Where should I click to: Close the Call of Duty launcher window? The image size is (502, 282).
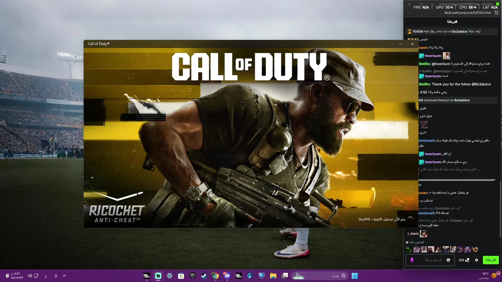pos(412,44)
